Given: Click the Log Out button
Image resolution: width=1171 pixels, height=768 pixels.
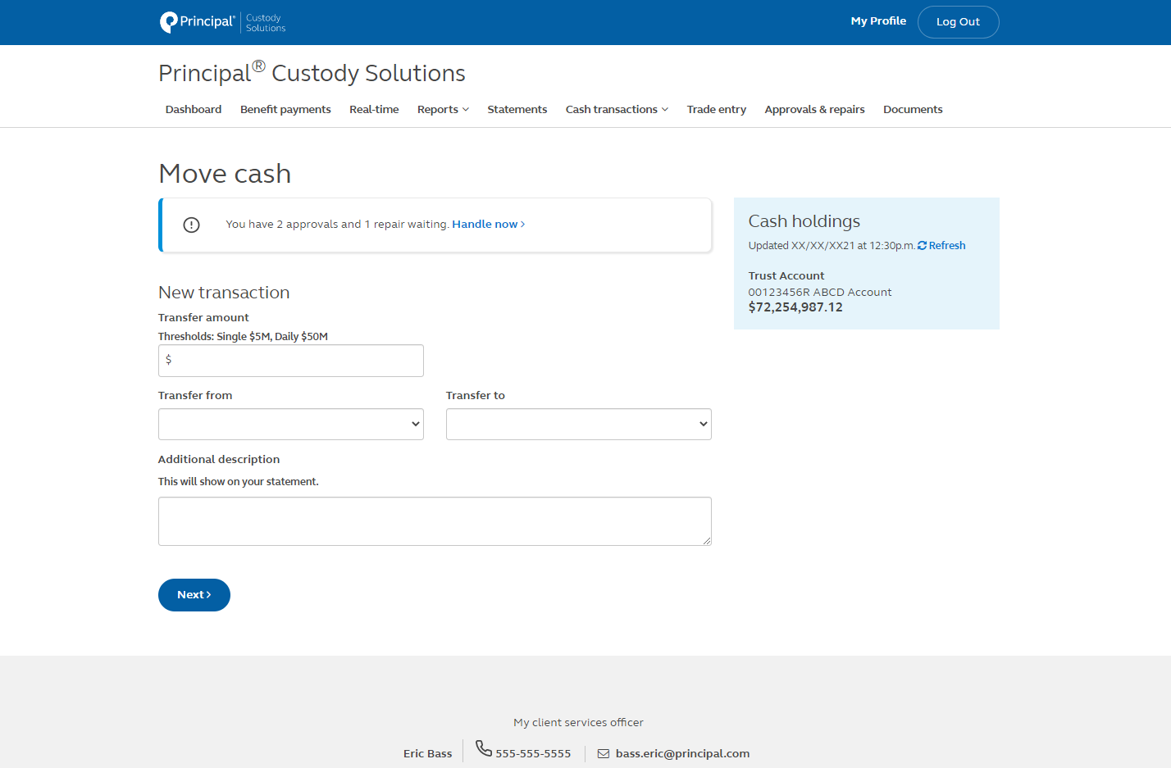Looking at the screenshot, I should (958, 21).
